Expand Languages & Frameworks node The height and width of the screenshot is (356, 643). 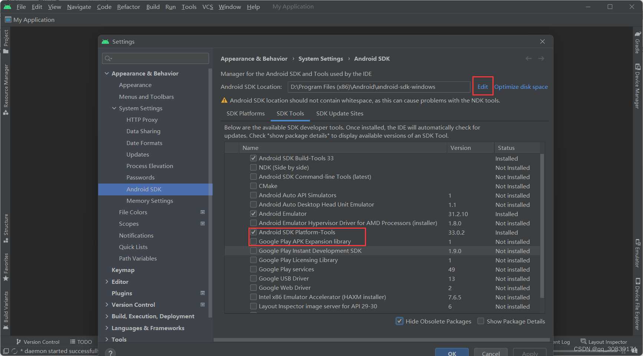(x=107, y=328)
